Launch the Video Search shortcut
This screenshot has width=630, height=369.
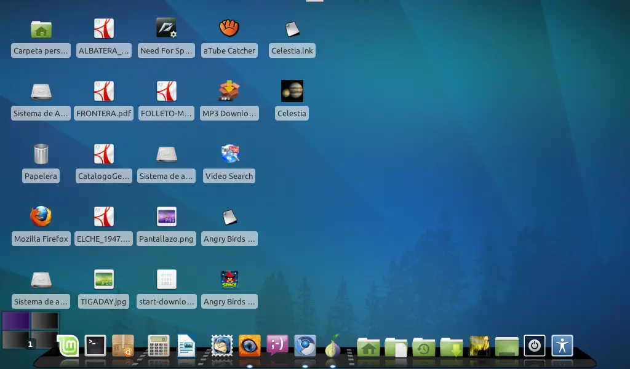coord(230,153)
